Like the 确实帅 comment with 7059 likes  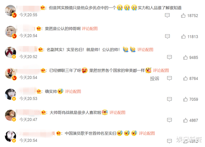[185, 99]
